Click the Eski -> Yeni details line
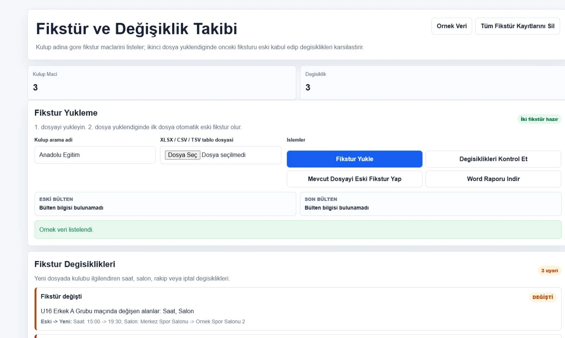Image resolution: width=565 pixels, height=338 pixels. pyautogui.click(x=143, y=322)
